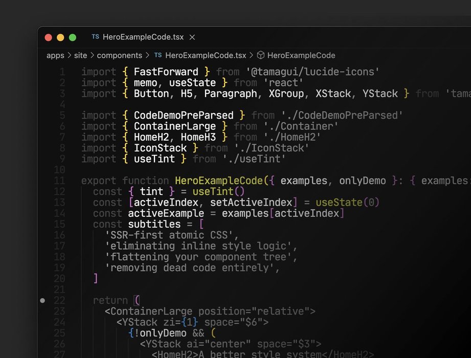Click the TS file icon in the editor tab
This screenshot has height=358, width=471.
95,37
